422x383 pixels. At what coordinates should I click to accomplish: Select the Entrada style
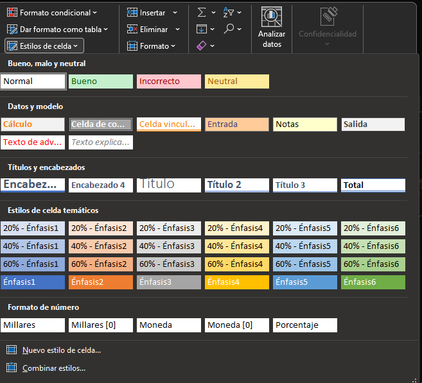coord(237,124)
